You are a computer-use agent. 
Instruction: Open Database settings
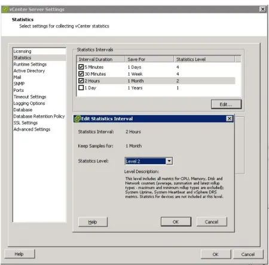pos(23,110)
